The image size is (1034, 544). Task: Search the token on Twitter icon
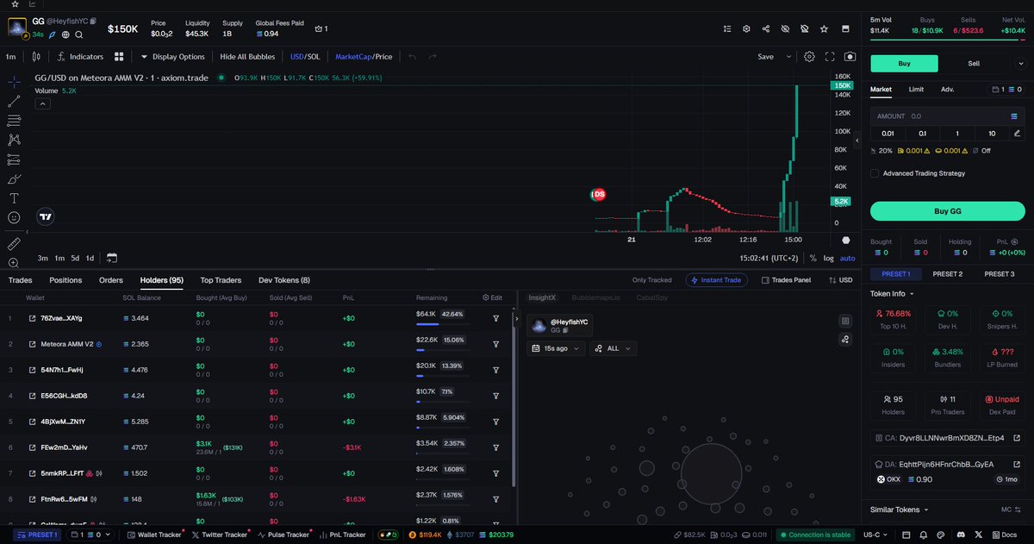tap(79, 34)
